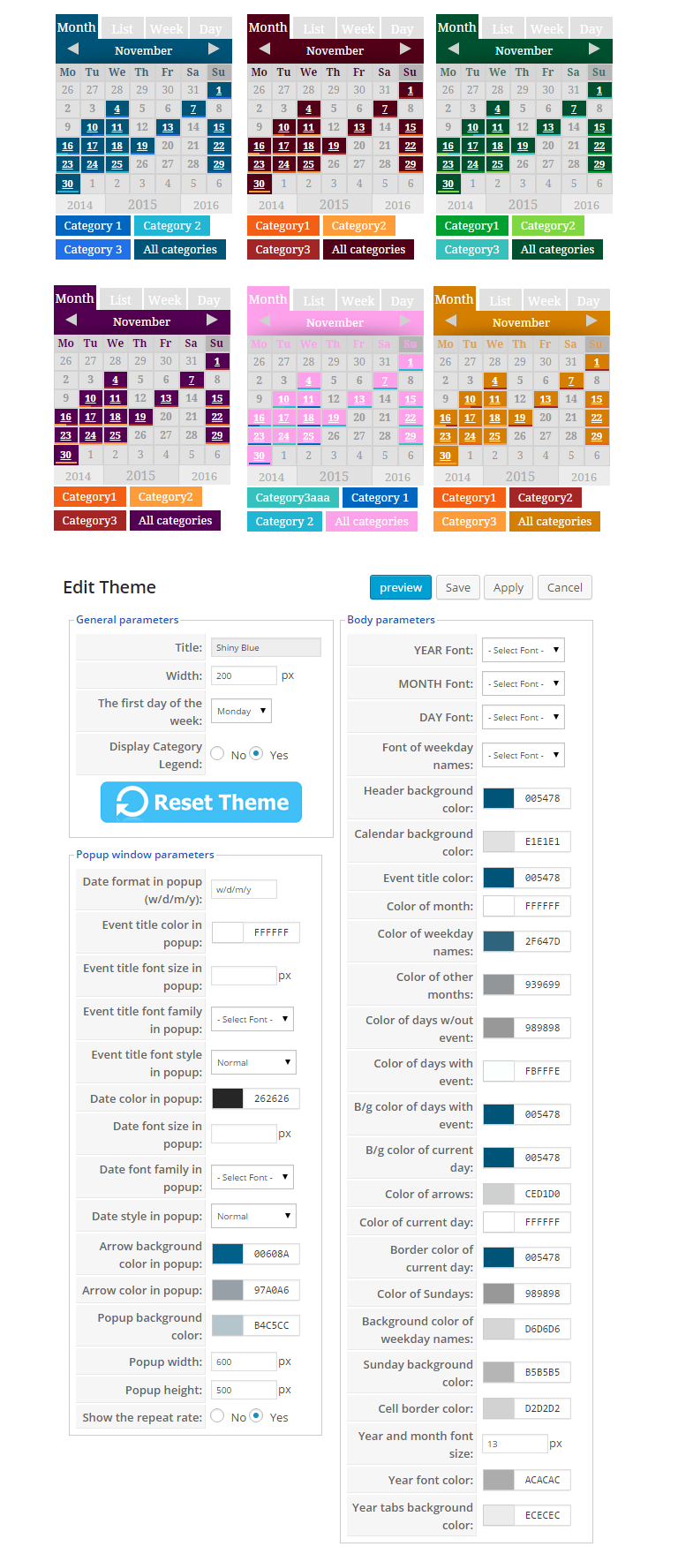The height and width of the screenshot is (1554, 678).
Task: Click next month arrow on maroon calendar
Action: click(x=405, y=49)
